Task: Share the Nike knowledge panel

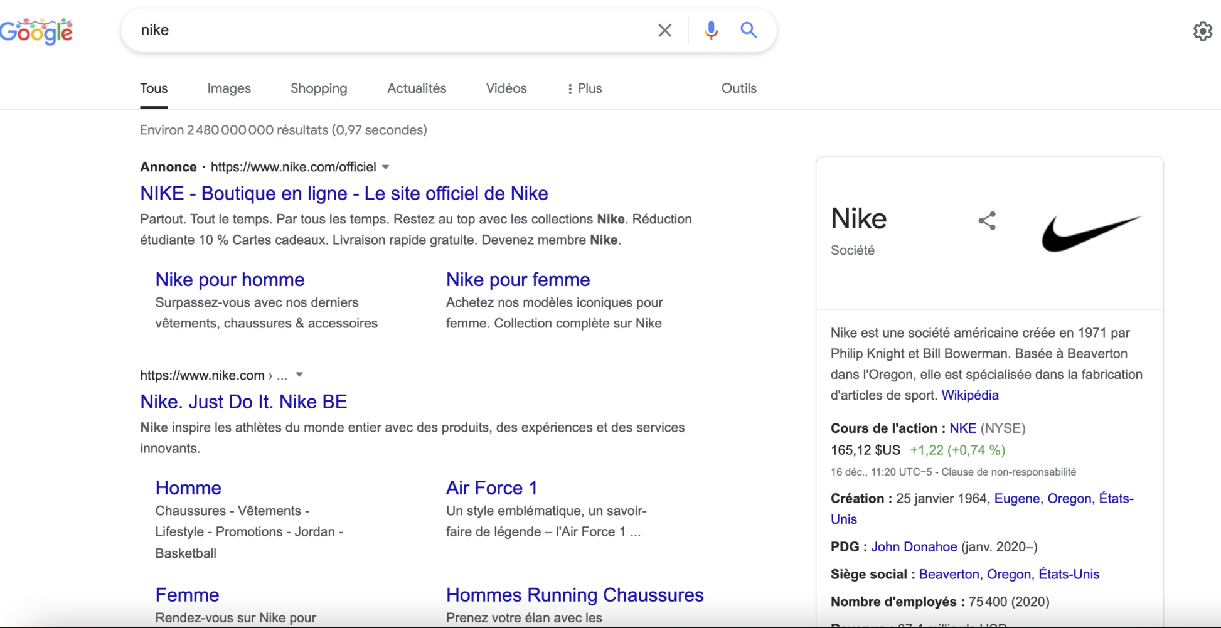Action: [987, 220]
